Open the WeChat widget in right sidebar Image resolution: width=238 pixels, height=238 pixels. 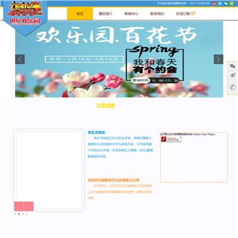pyautogui.click(x=233, y=66)
